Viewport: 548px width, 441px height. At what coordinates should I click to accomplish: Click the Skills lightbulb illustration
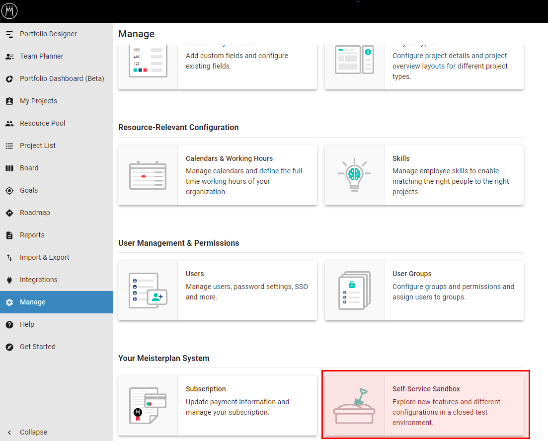[x=354, y=175]
